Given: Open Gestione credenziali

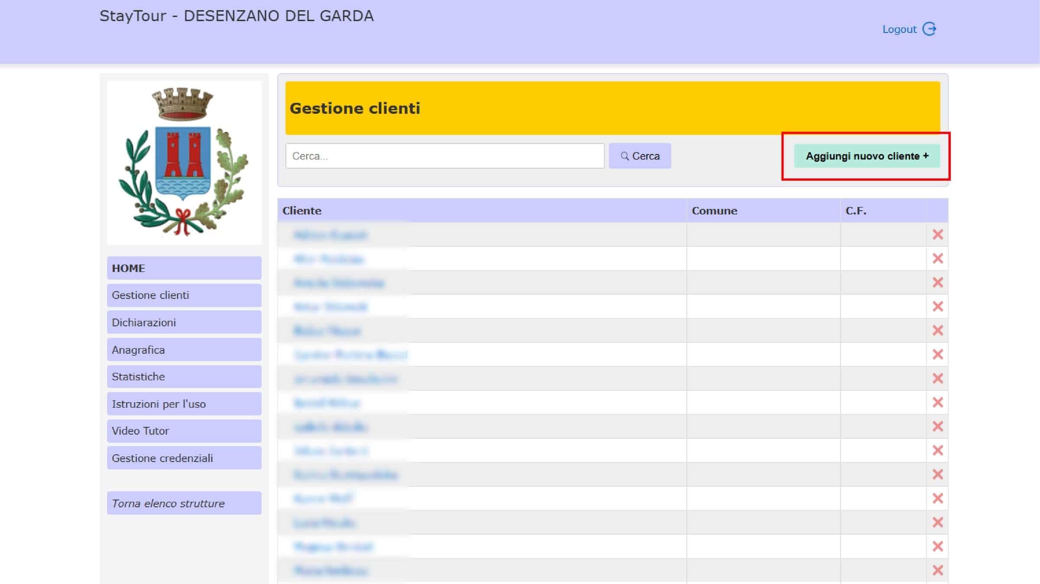Looking at the screenshot, I should coord(184,458).
